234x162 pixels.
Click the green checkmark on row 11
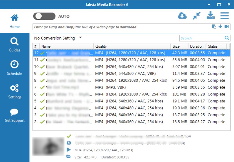(42, 60)
